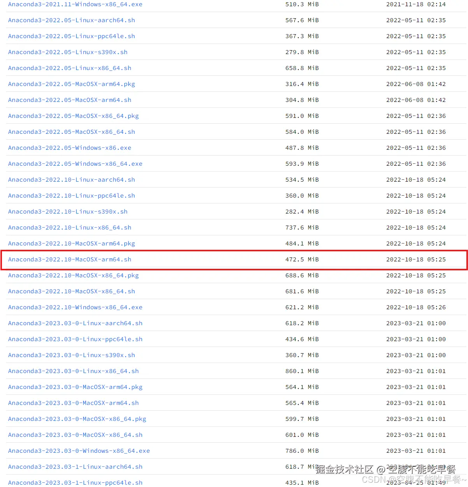The height and width of the screenshot is (487, 468).
Task: Download Anaconda3-2022.05-Linux-x86_64.sh
Action: (70, 68)
